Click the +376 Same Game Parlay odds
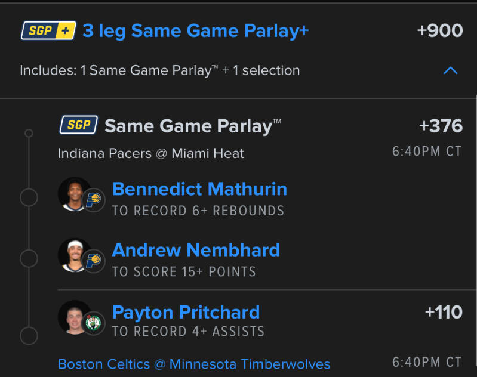This screenshot has height=377, width=477. [x=441, y=126]
